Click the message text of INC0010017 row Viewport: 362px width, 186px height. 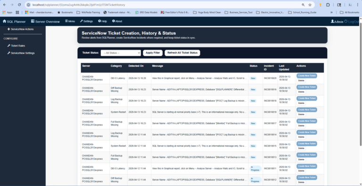199,124
